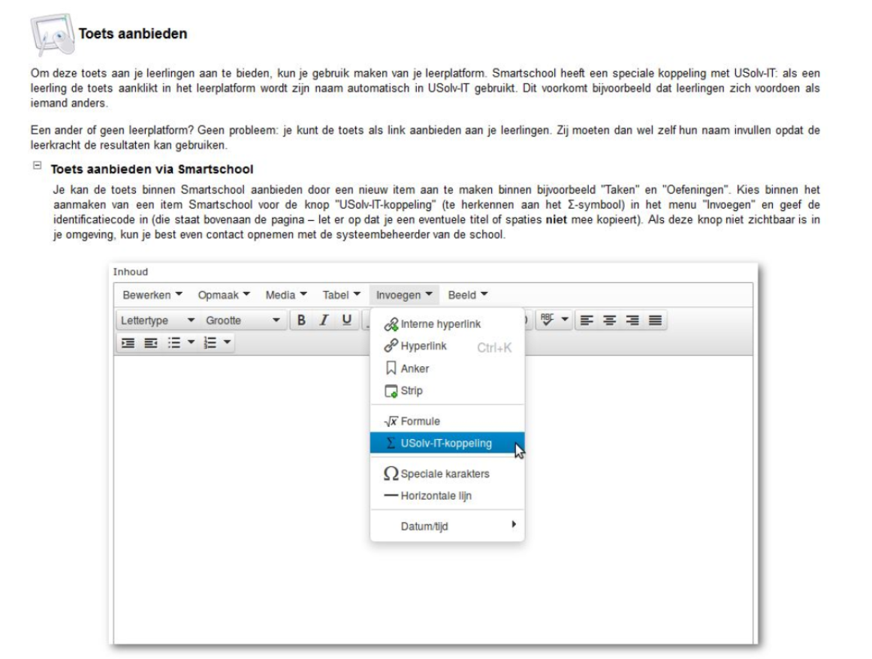Choose the Strip menu entry
The image size is (872, 659).
(447, 390)
